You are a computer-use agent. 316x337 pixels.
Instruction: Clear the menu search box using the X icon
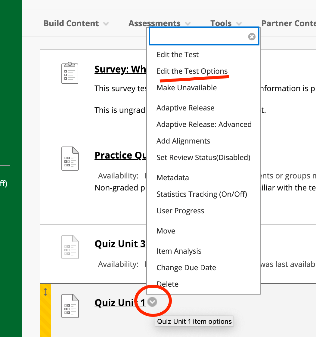(252, 37)
